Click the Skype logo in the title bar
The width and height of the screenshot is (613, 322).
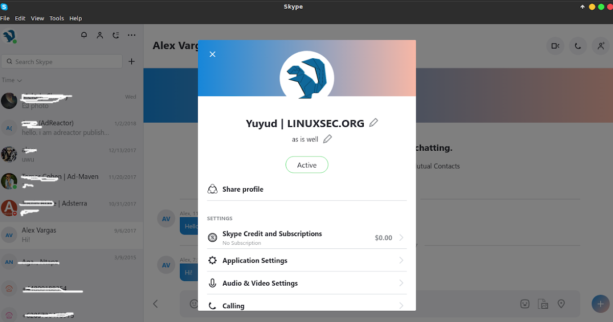[4, 6]
